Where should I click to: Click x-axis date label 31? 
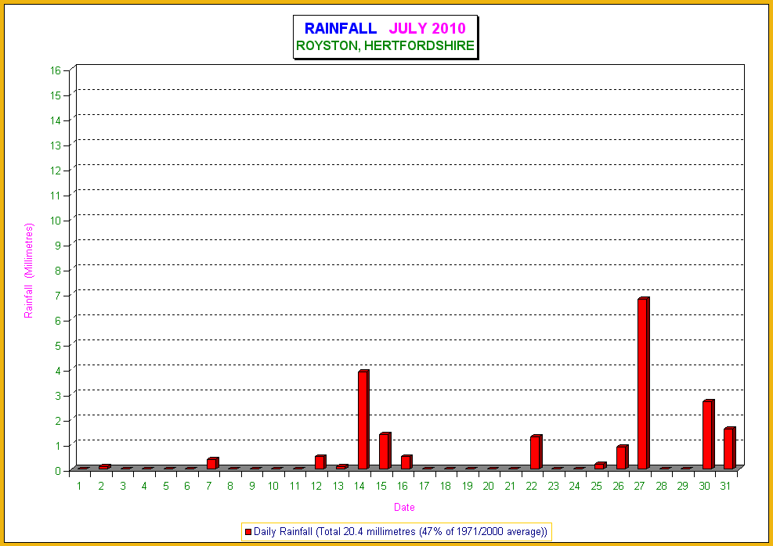[725, 487]
